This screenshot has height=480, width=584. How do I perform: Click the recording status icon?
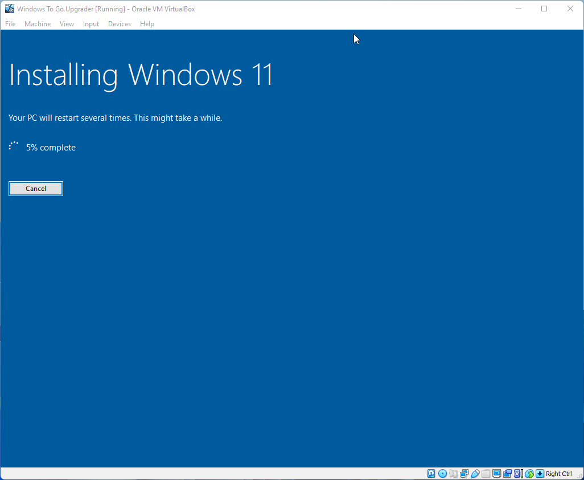[507, 474]
